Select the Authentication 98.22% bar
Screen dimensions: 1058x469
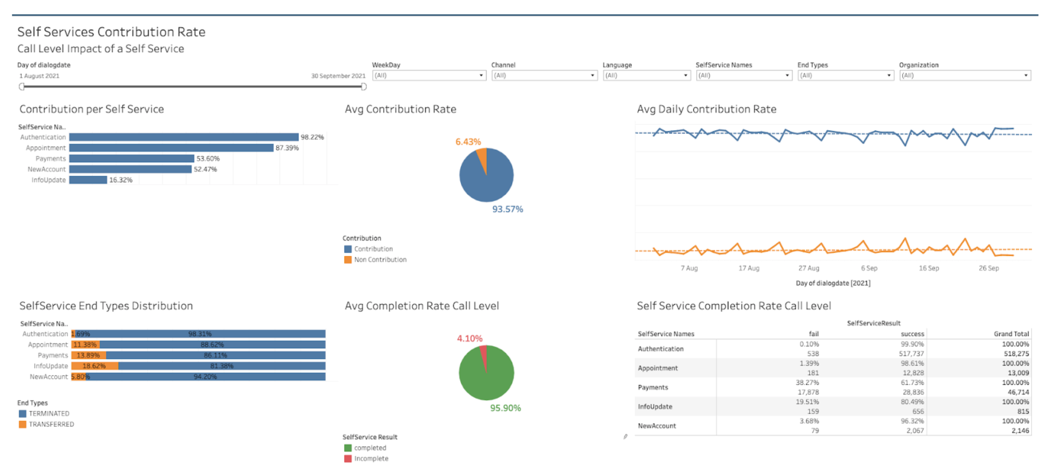click(184, 137)
